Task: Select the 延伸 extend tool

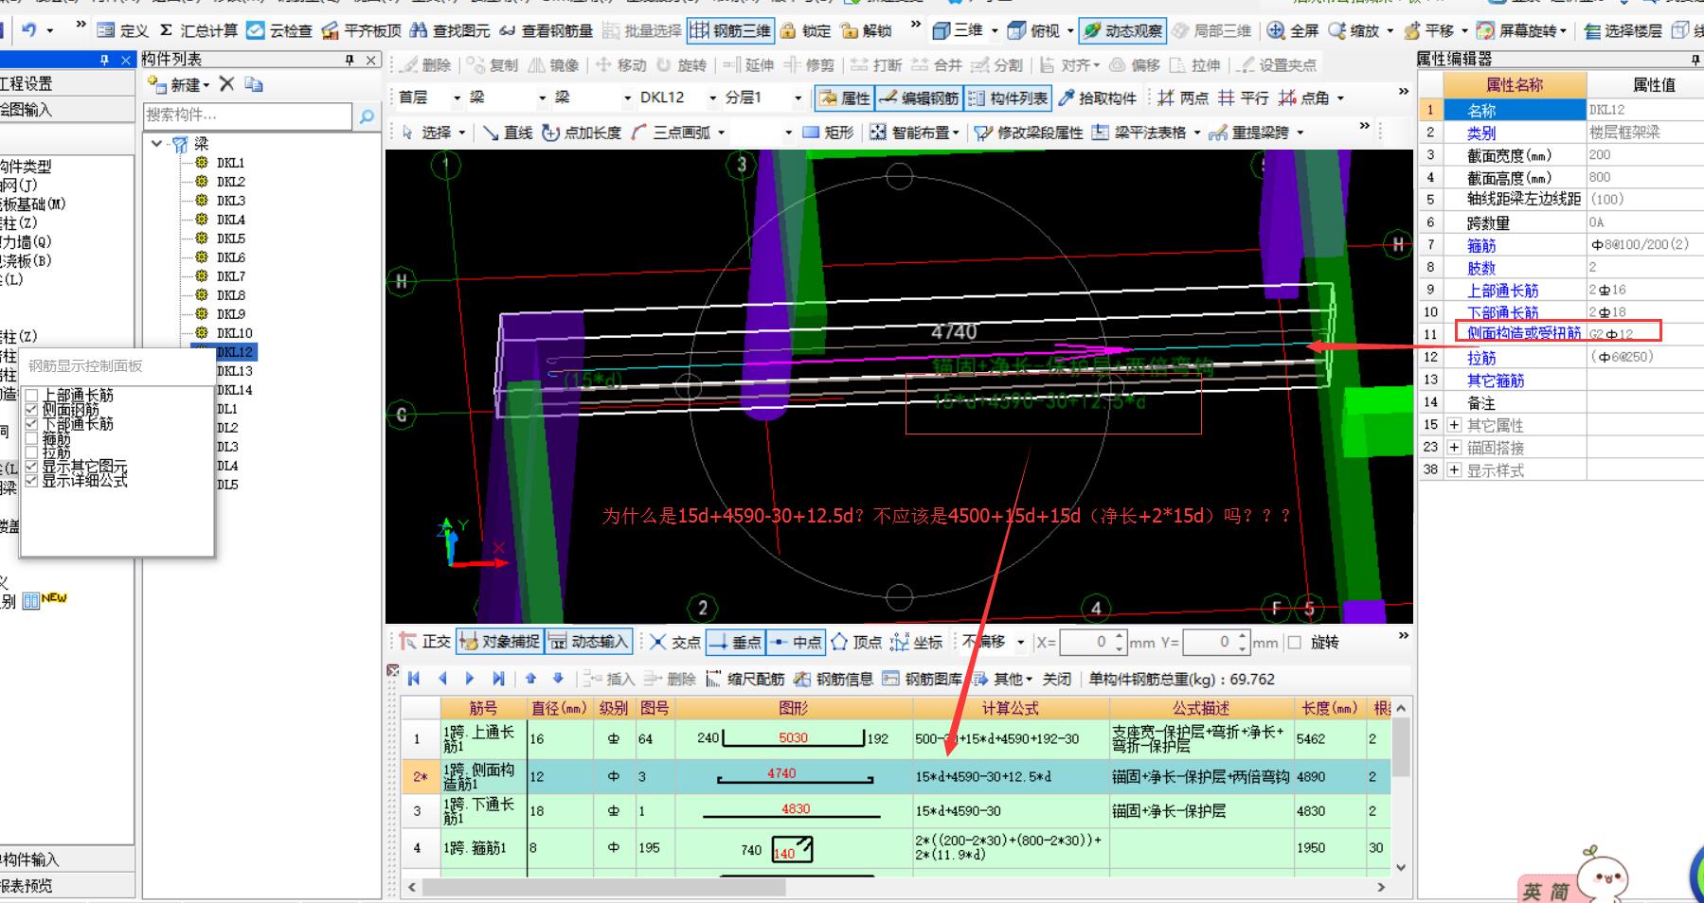Action: pos(748,65)
